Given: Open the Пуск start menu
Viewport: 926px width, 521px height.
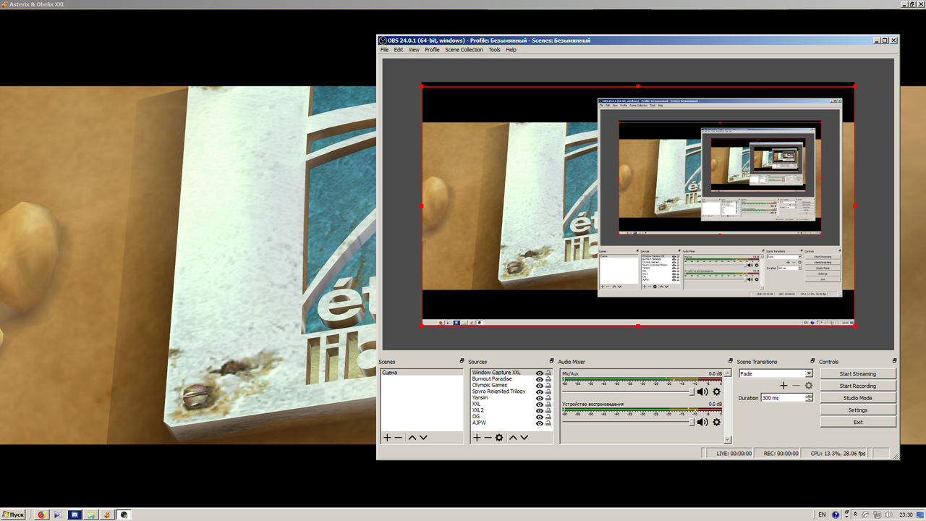Looking at the screenshot, I should click(13, 514).
